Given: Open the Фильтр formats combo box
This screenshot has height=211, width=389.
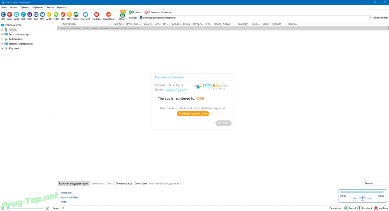Looking at the screenshot, I should point(255,18).
